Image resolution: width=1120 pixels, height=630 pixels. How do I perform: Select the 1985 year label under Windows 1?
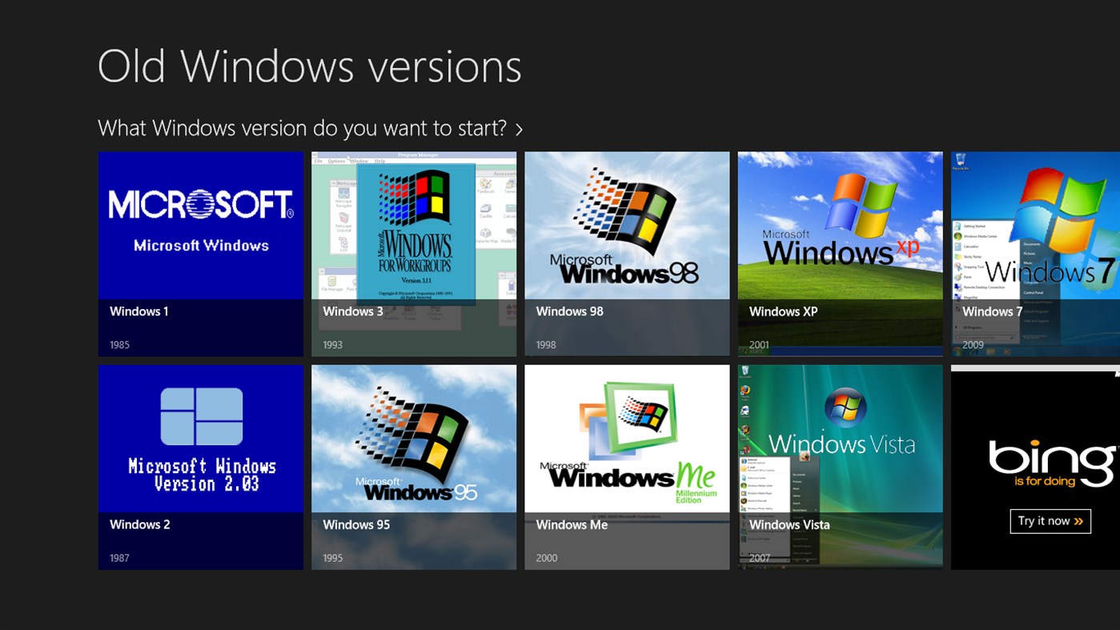(x=119, y=344)
